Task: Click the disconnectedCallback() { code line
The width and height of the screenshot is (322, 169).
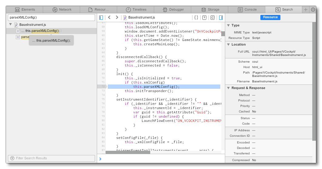Action: click(x=141, y=57)
